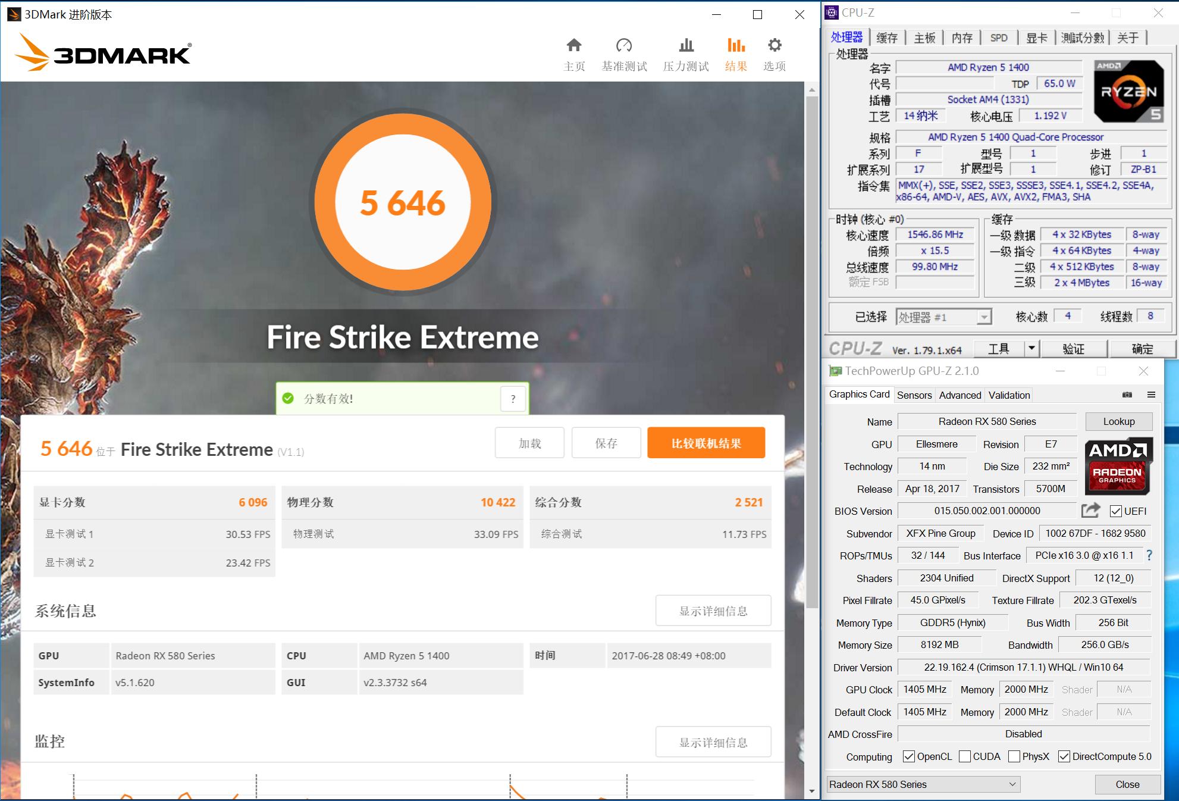Image resolution: width=1179 pixels, height=801 pixels.
Task: Click the CPU-Z title bar app icon
Action: tap(832, 12)
